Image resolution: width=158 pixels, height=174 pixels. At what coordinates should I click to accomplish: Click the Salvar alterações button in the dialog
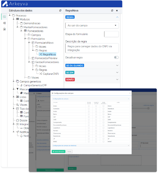click(x=58, y=152)
